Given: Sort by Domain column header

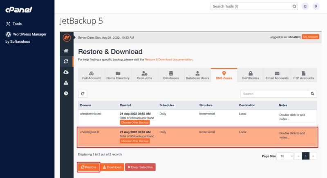Looking at the screenshot, I should pos(85,105).
